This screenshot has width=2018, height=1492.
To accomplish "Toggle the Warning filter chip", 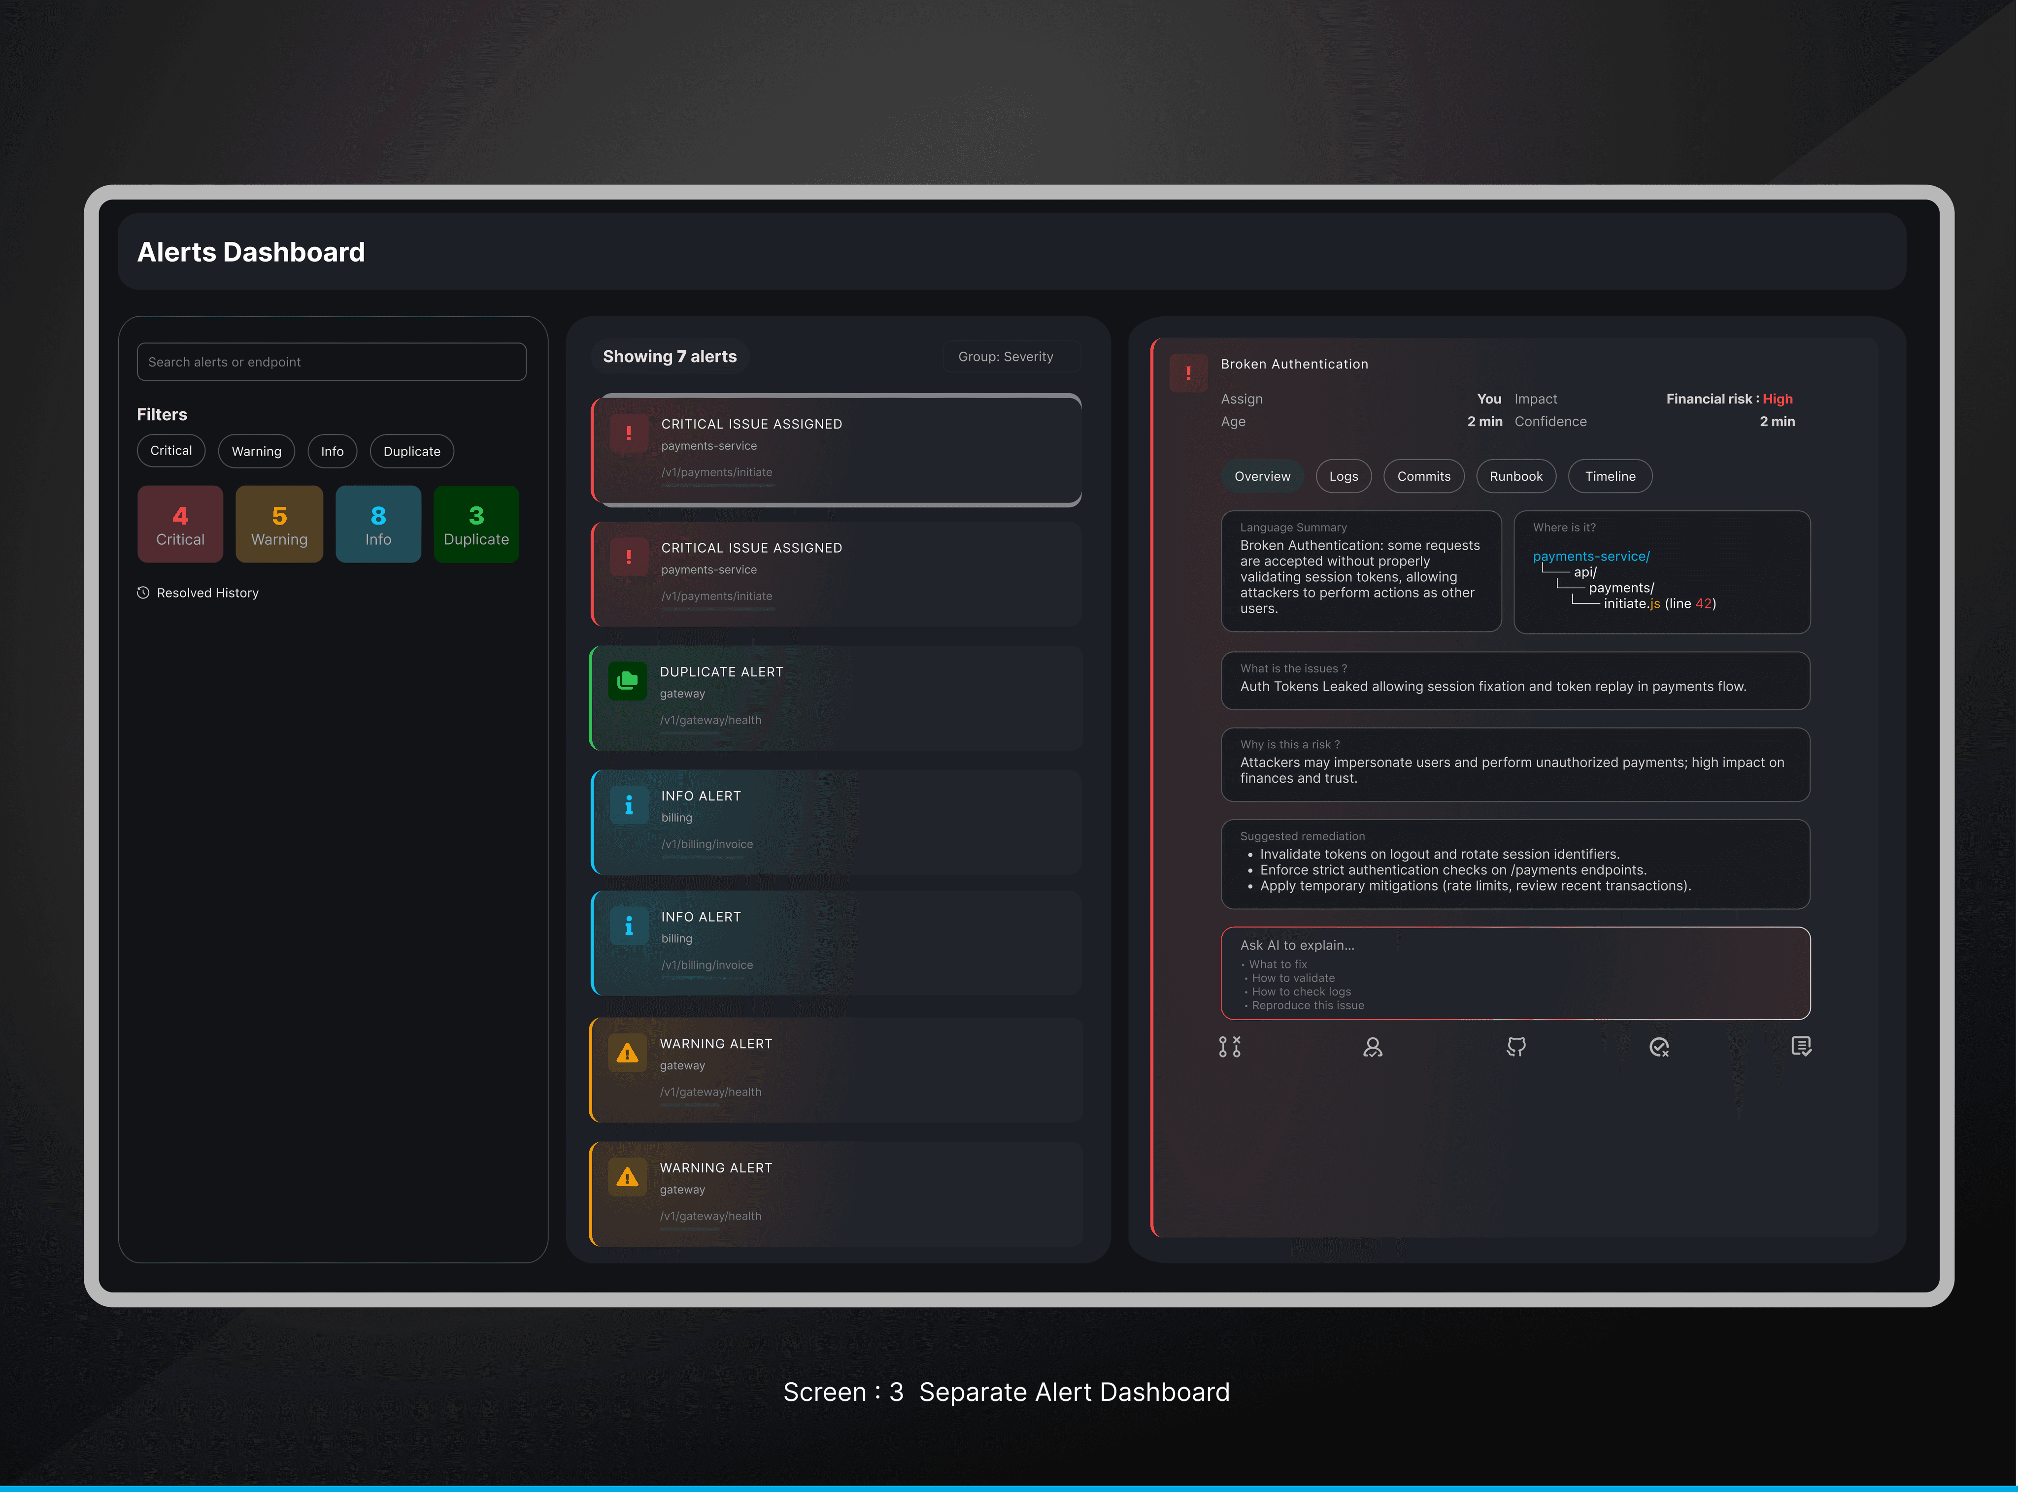I will [257, 452].
